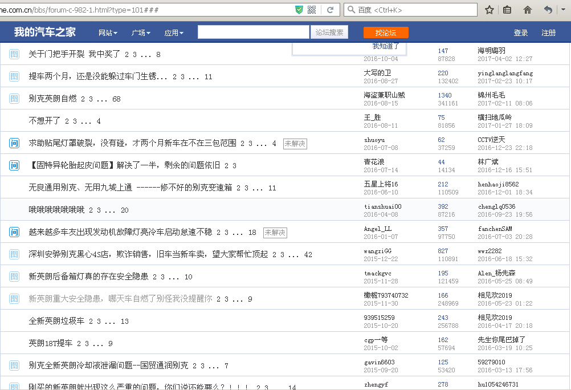Click 注册 in the top navigation

pos(548,33)
